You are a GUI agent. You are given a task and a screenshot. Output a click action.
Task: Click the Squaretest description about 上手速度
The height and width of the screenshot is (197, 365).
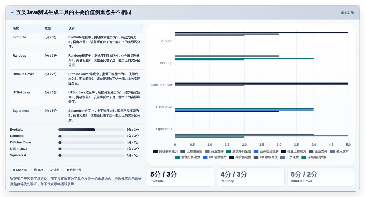[104, 115]
